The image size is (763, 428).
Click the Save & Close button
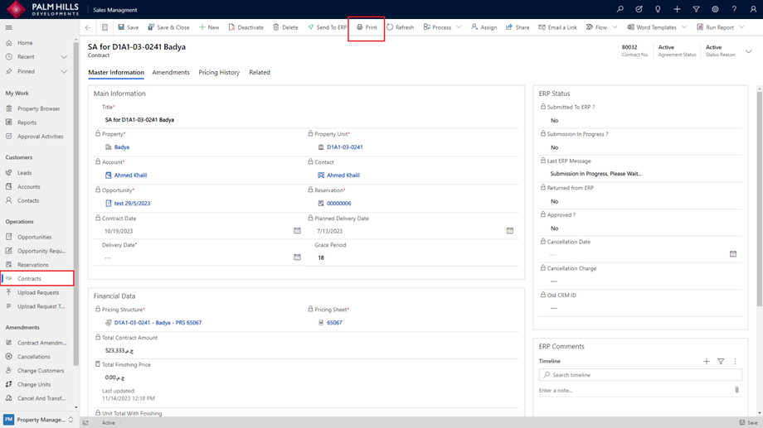coord(168,27)
